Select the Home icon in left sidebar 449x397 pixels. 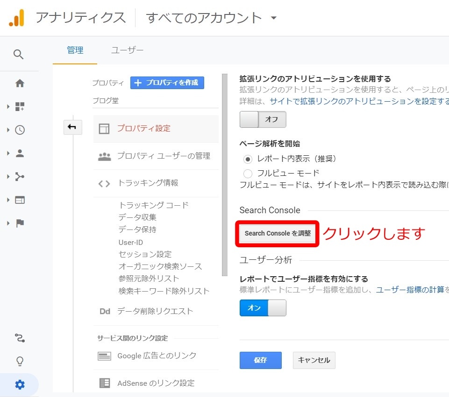[19, 83]
